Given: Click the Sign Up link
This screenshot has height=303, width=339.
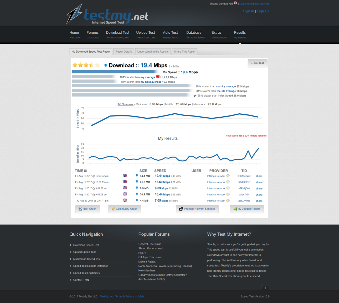Looking at the screenshot, I should [263, 11].
